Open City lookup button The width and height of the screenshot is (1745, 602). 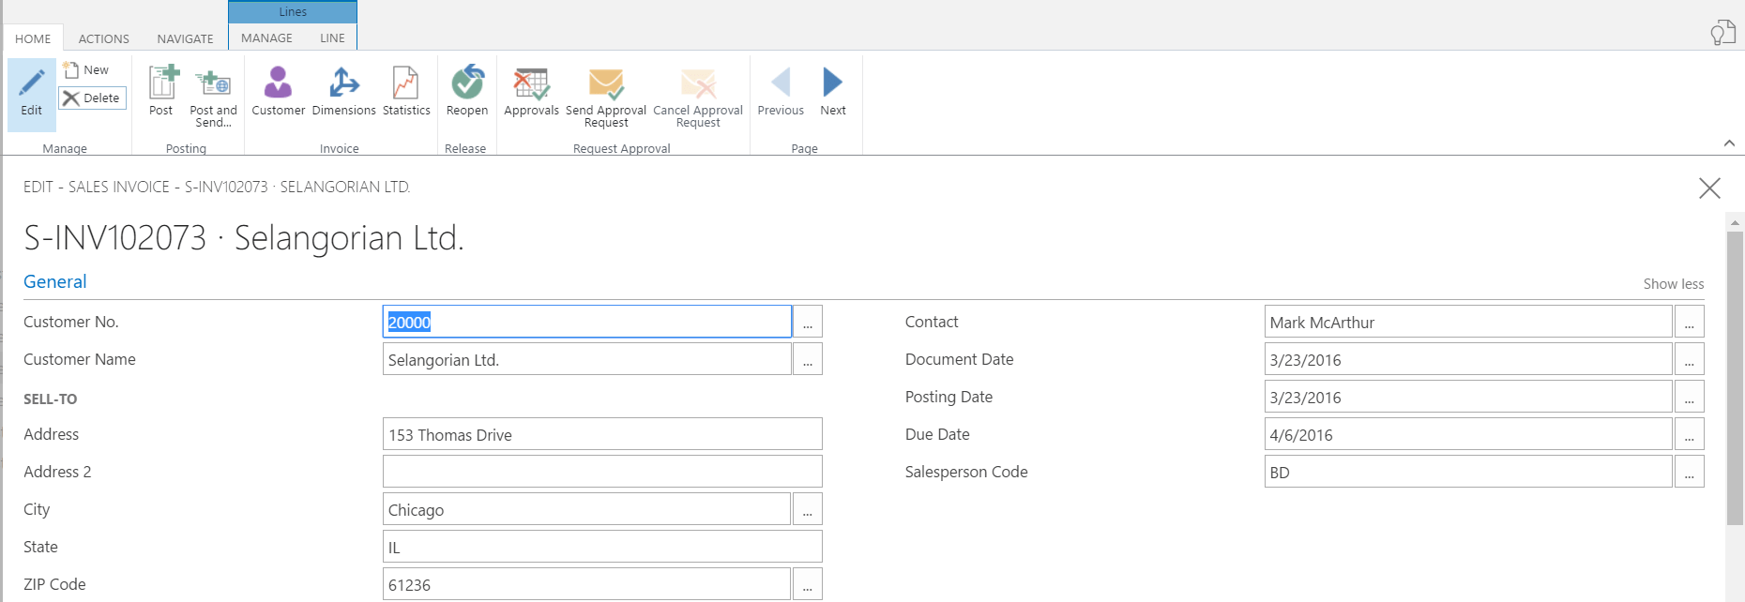coord(808,509)
